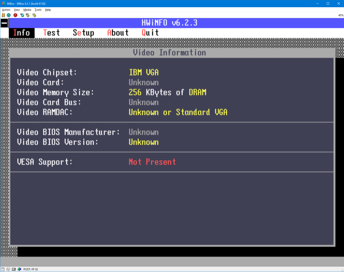
Task: Click the "Video BIOS Version:" label
Action: coord(58,142)
